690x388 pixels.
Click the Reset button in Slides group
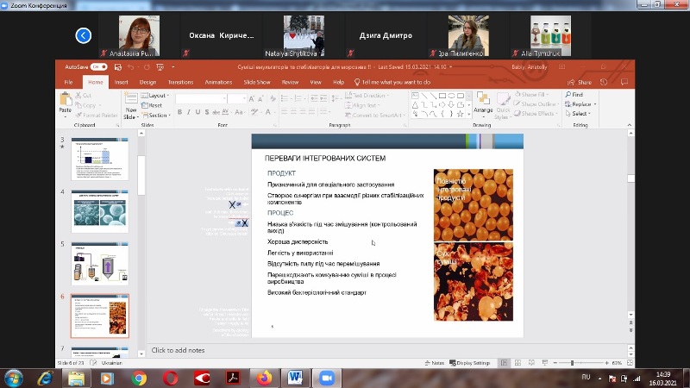(x=155, y=105)
